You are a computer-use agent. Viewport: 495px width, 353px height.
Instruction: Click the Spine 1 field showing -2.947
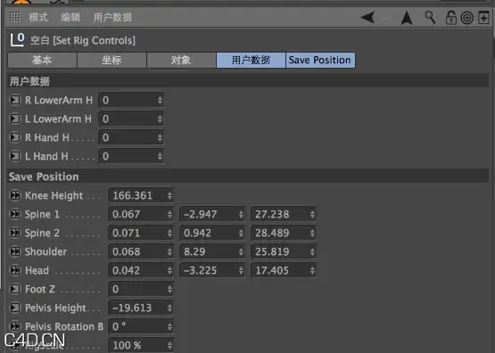pyautogui.click(x=212, y=214)
